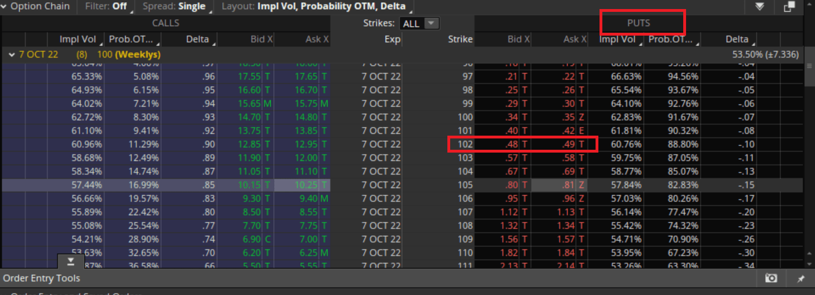Viewport: 815px width, 295px height.
Task: Collapse the 7 OCT 22 Weeklys expiration row
Action: [x=11, y=55]
